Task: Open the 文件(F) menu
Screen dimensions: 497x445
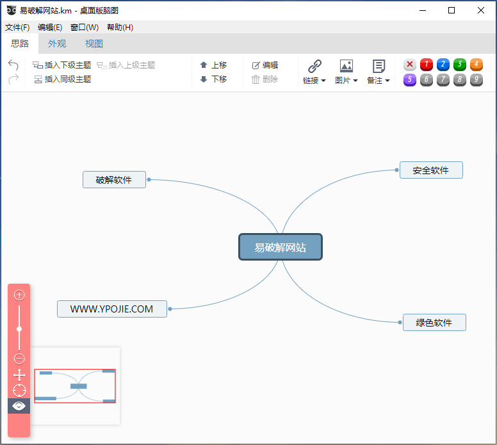Action: [x=17, y=28]
